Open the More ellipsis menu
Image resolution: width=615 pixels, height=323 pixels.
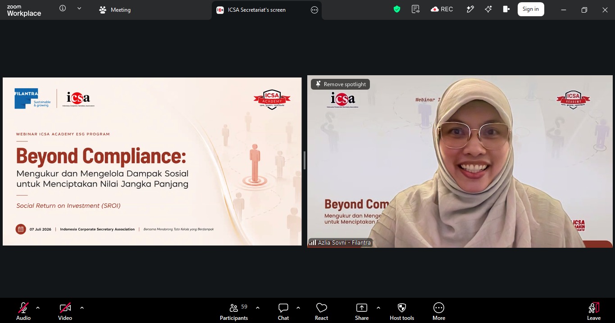coord(439,311)
